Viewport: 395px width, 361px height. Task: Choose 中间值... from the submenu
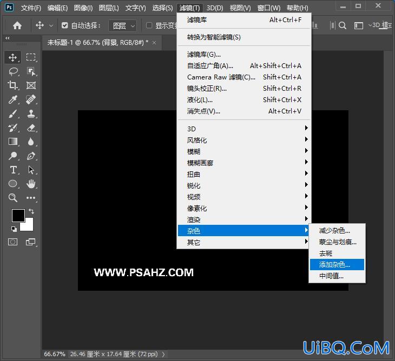337,276
